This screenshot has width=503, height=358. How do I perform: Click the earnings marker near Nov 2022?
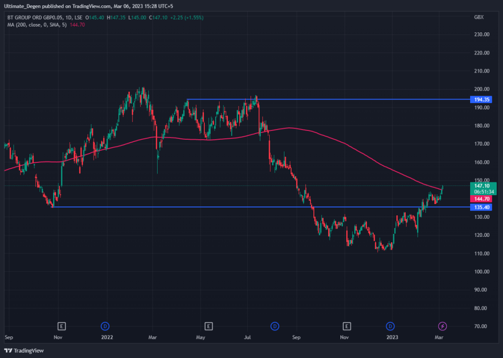(x=346, y=326)
